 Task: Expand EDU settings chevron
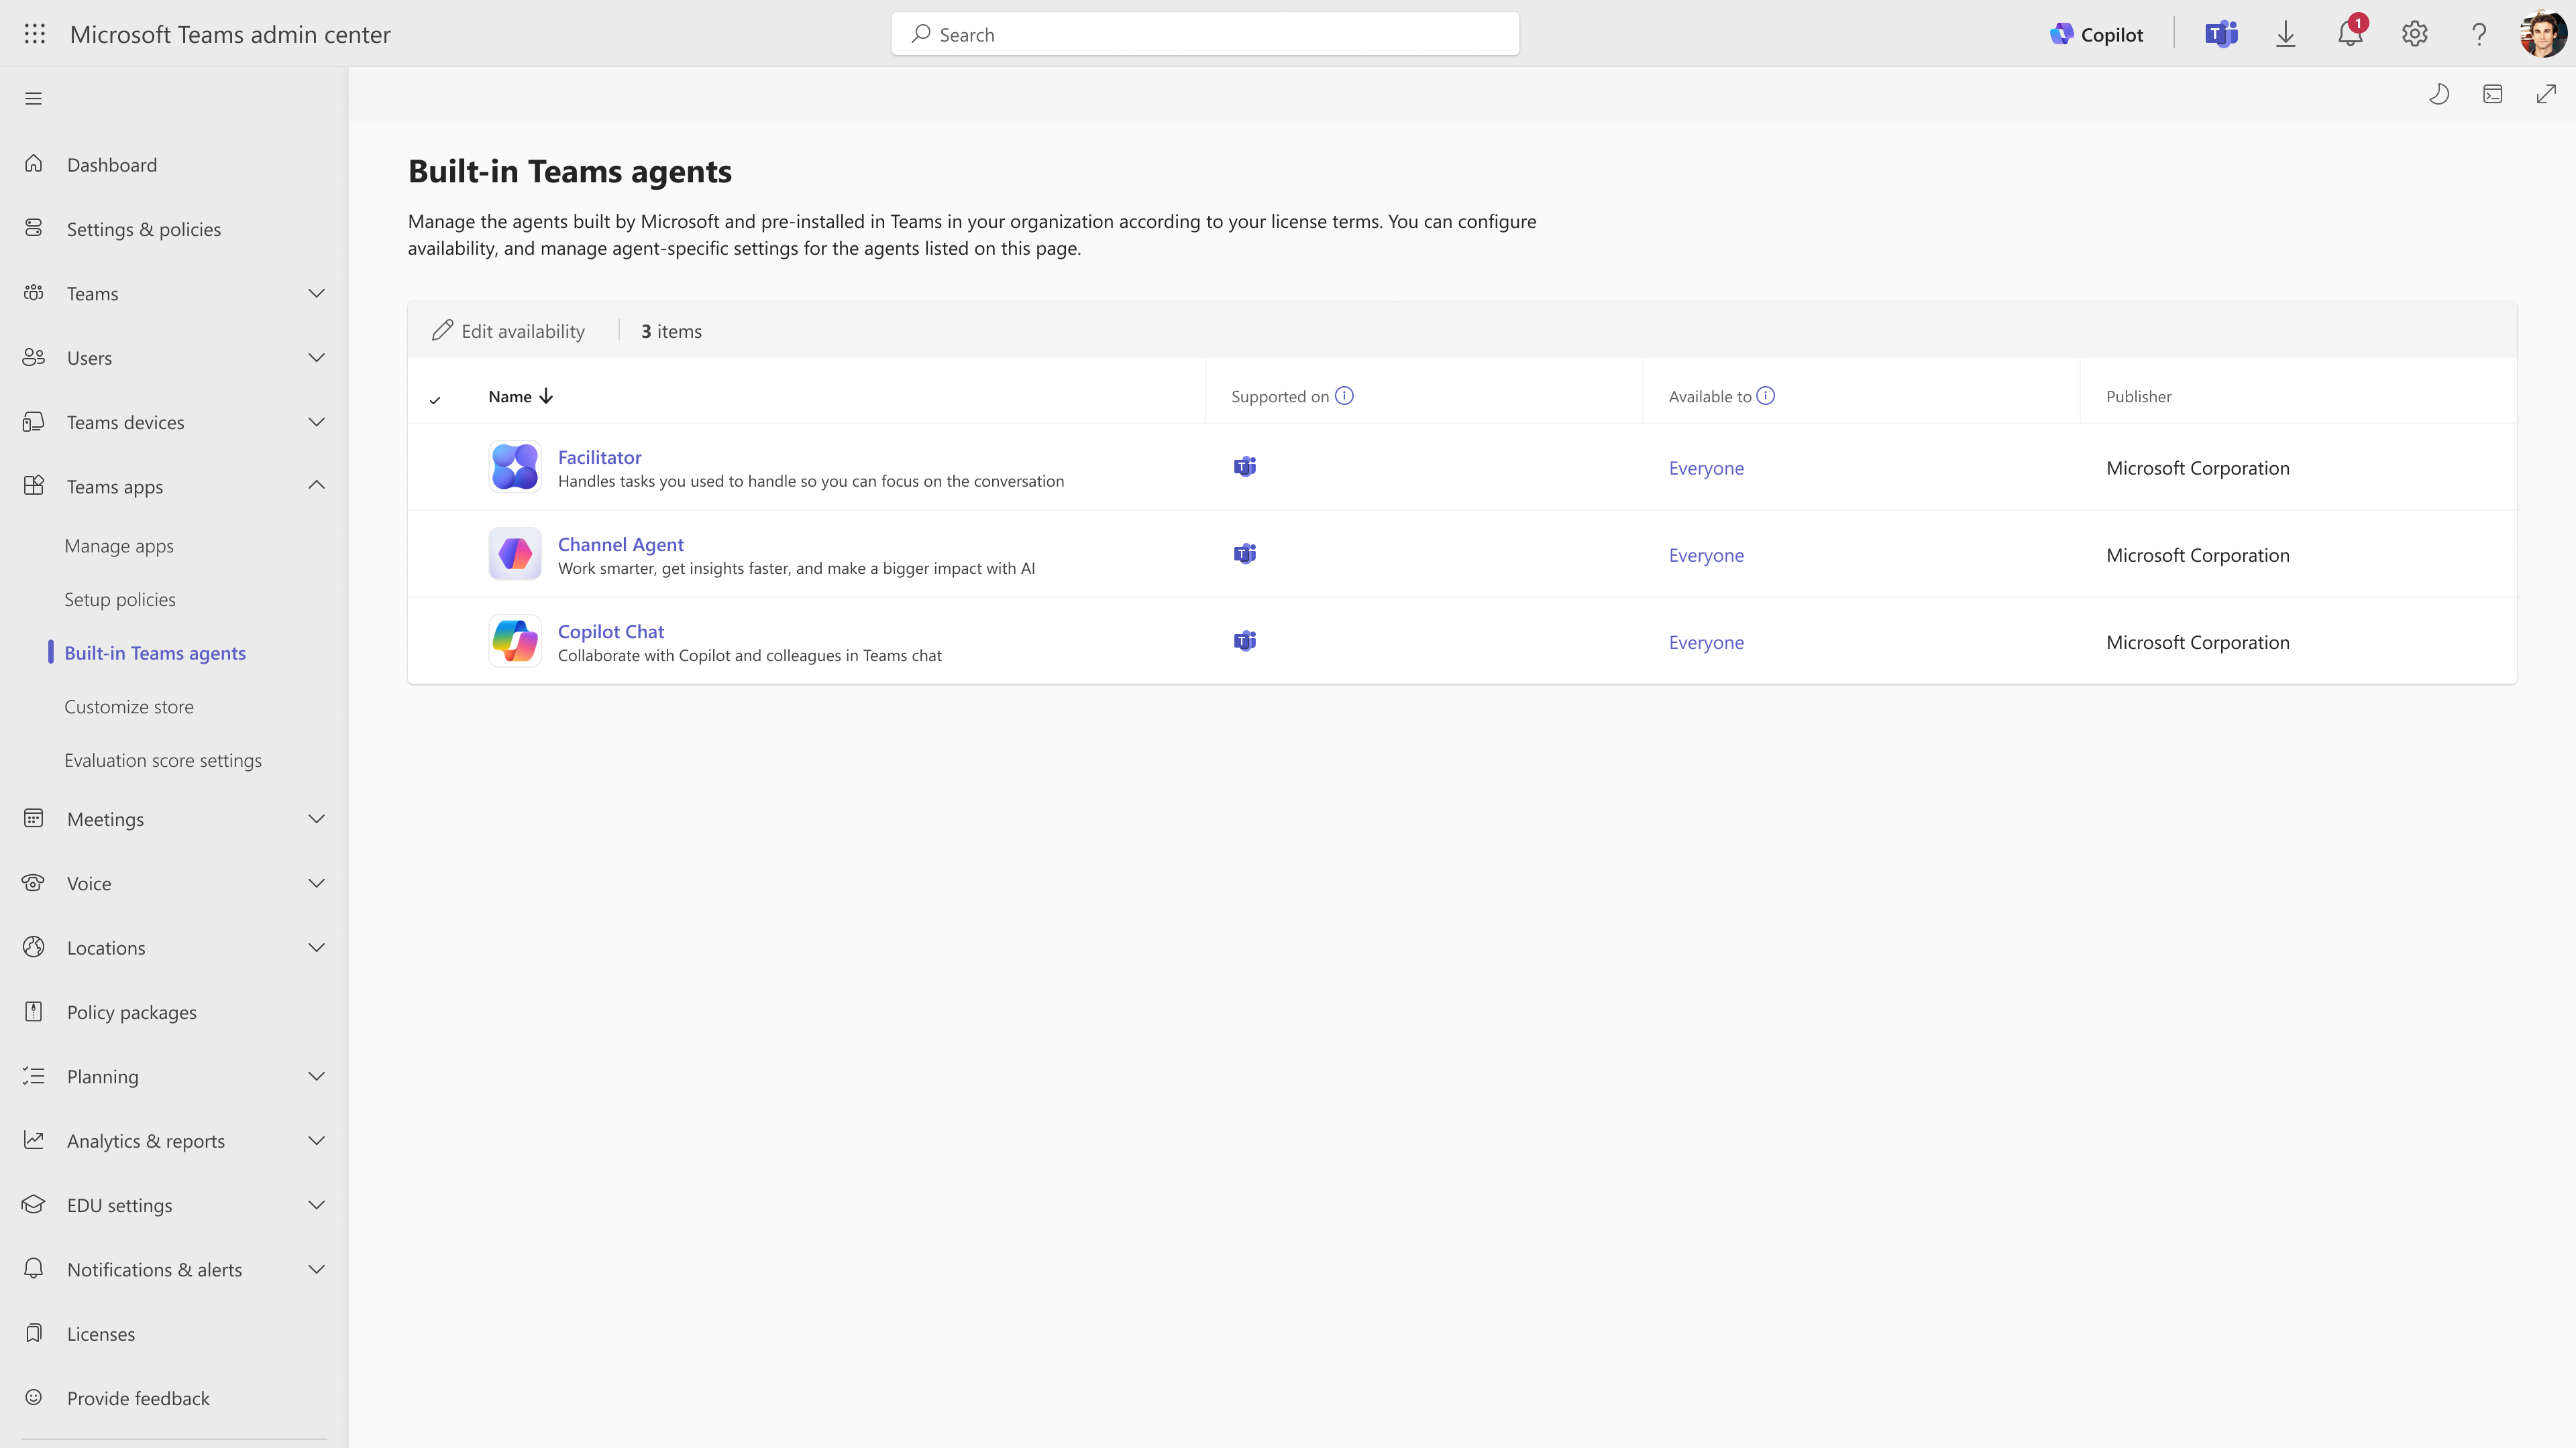[316, 1205]
